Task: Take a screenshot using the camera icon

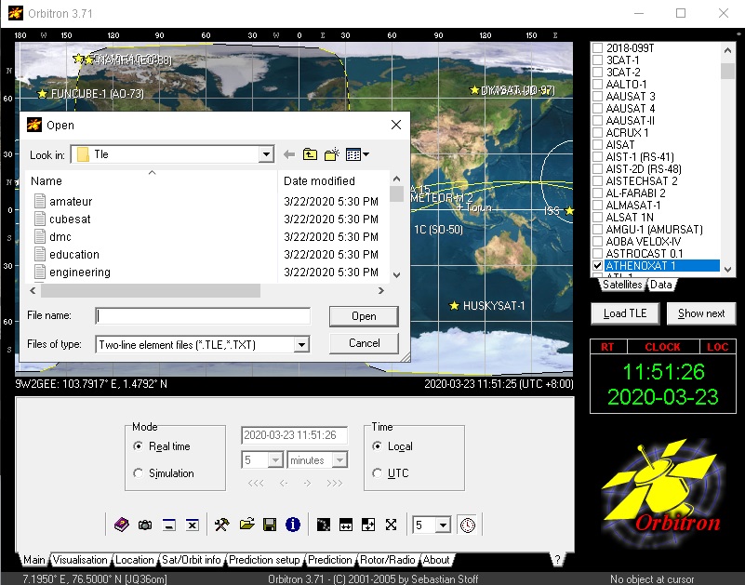Action: click(145, 525)
